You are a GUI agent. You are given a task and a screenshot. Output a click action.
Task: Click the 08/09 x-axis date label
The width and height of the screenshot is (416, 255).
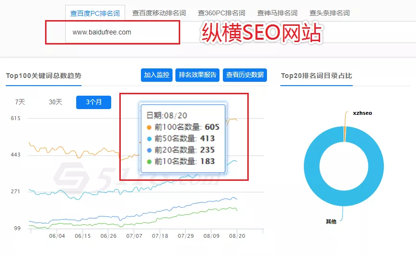click(211, 236)
